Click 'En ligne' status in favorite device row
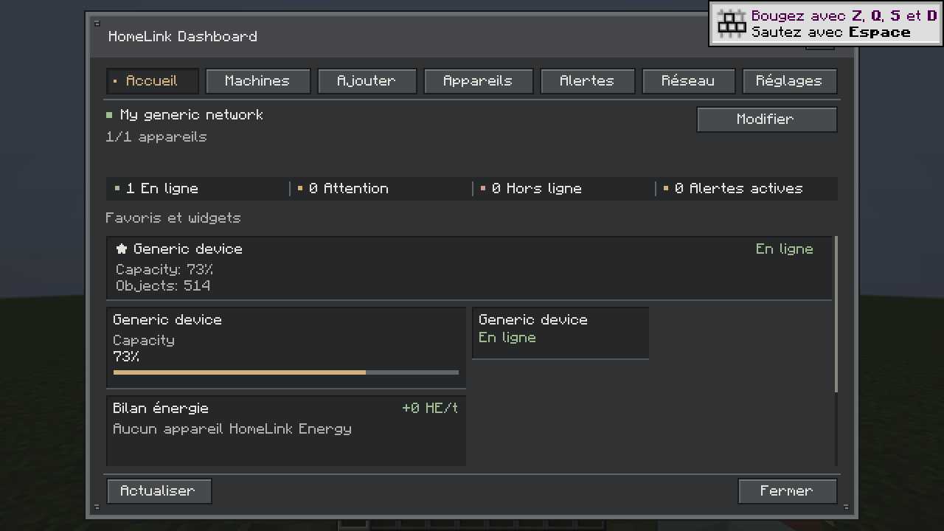This screenshot has width=944, height=531. point(784,249)
